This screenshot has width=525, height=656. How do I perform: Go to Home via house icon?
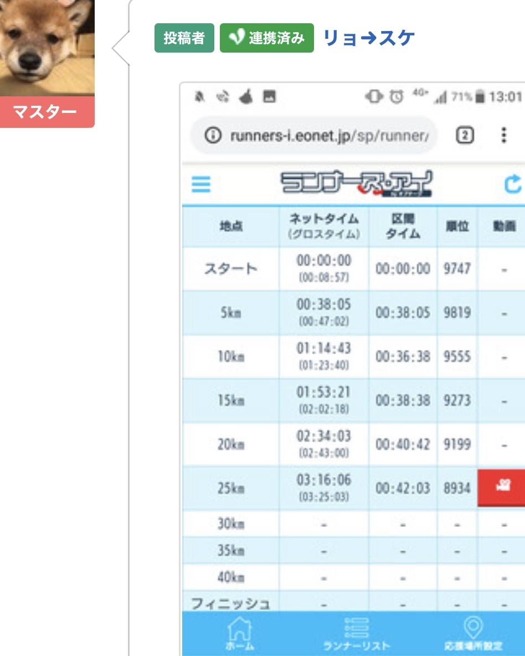[x=240, y=628]
